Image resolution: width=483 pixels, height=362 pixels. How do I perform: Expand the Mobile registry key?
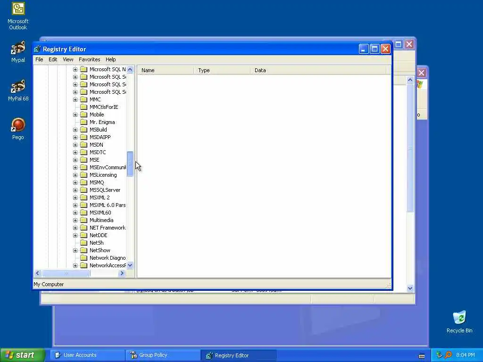[x=75, y=115]
